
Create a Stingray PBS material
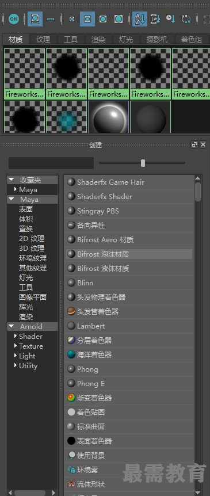(129, 211)
